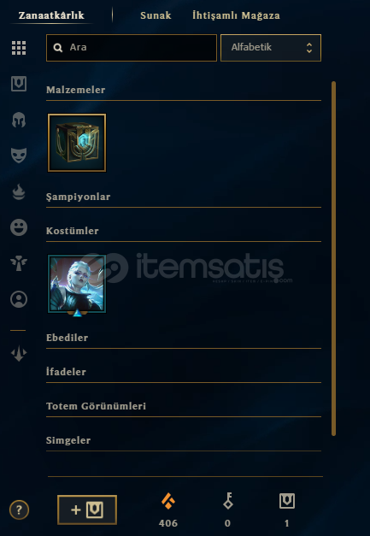Select the Zanaatkârlık tab
Viewport: 370px width, 536px height.
click(51, 15)
